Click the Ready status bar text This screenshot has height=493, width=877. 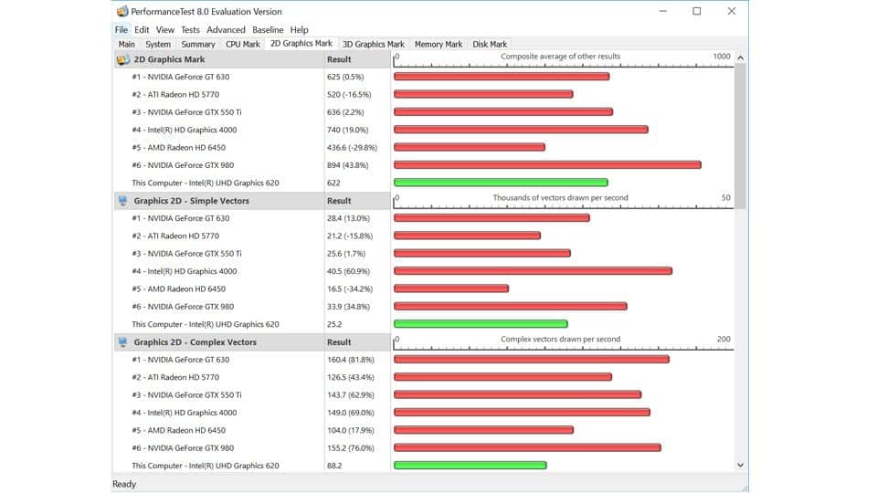(124, 484)
